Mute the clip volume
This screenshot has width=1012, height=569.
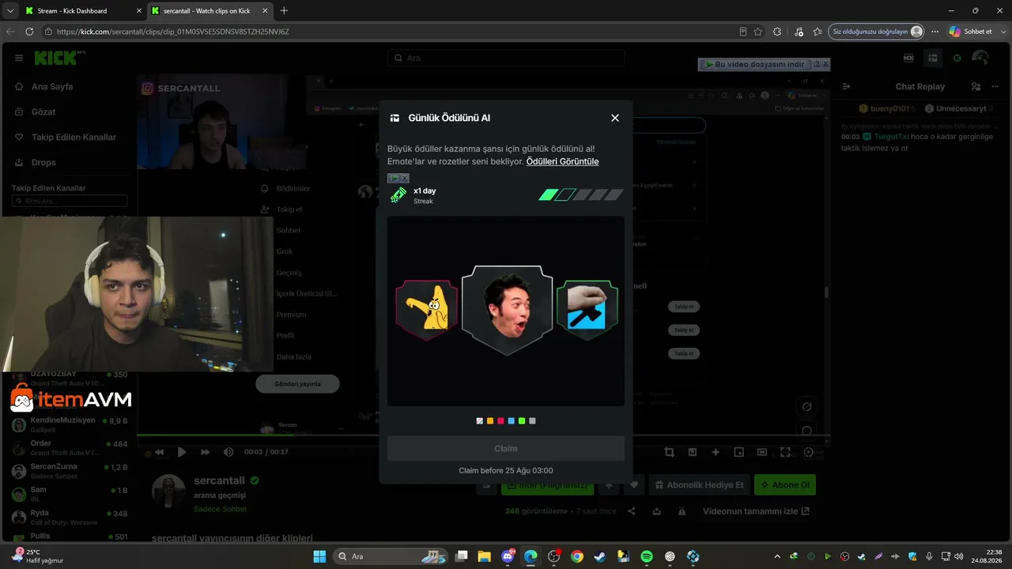pyautogui.click(x=228, y=452)
